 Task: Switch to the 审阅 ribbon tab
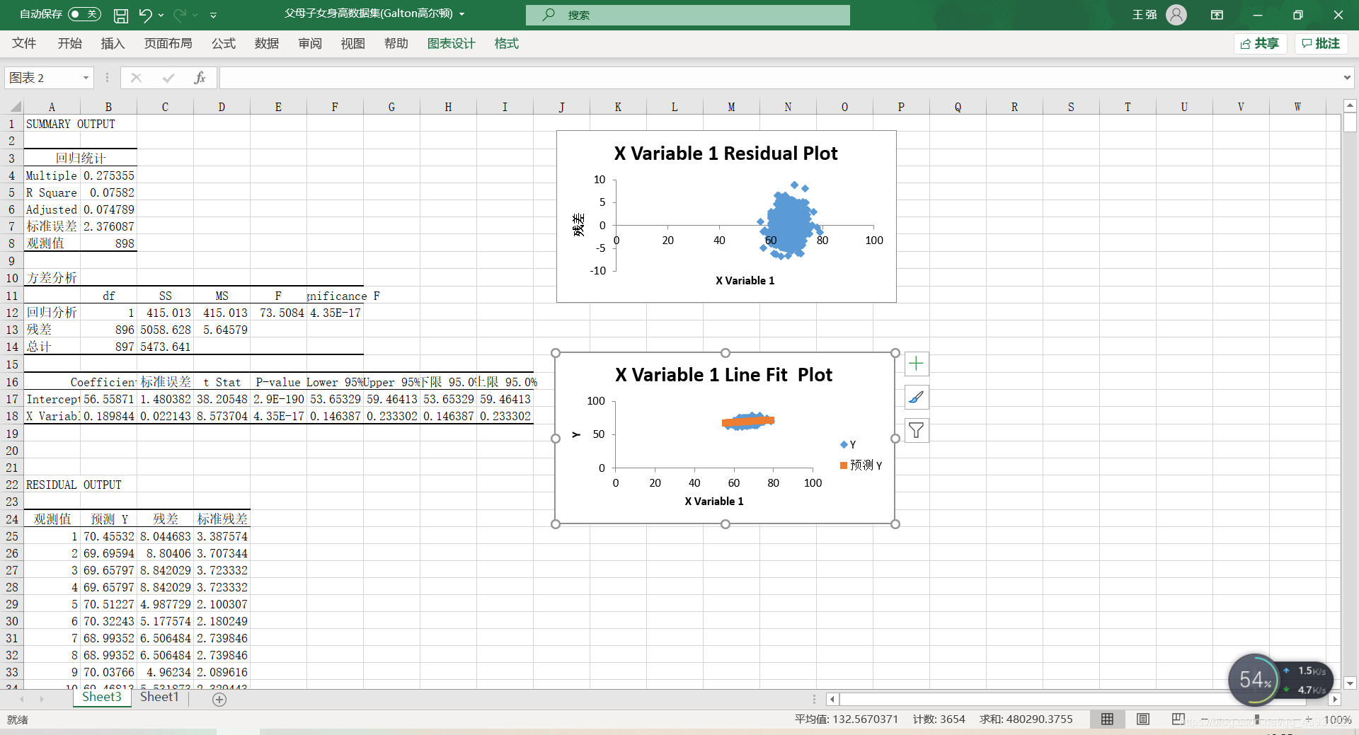310,44
